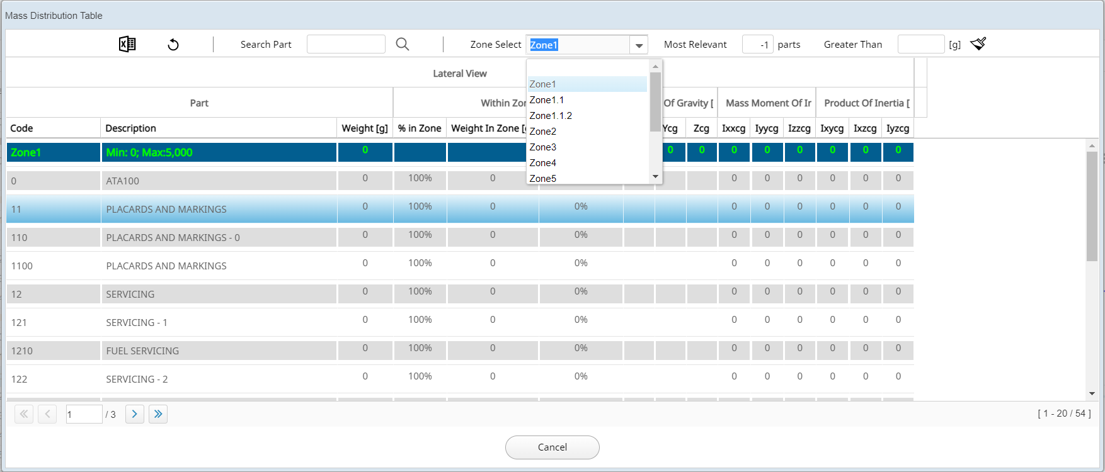Click the magnifier search icon

(x=402, y=44)
